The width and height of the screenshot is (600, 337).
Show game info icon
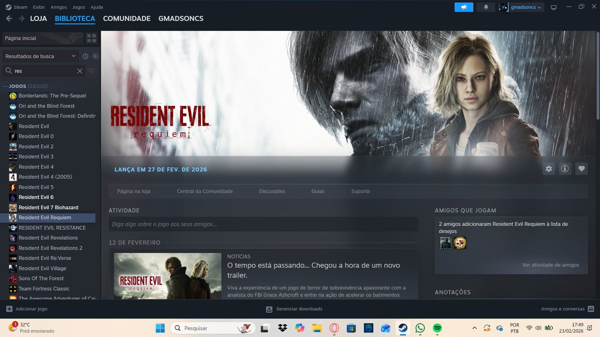[565, 169]
